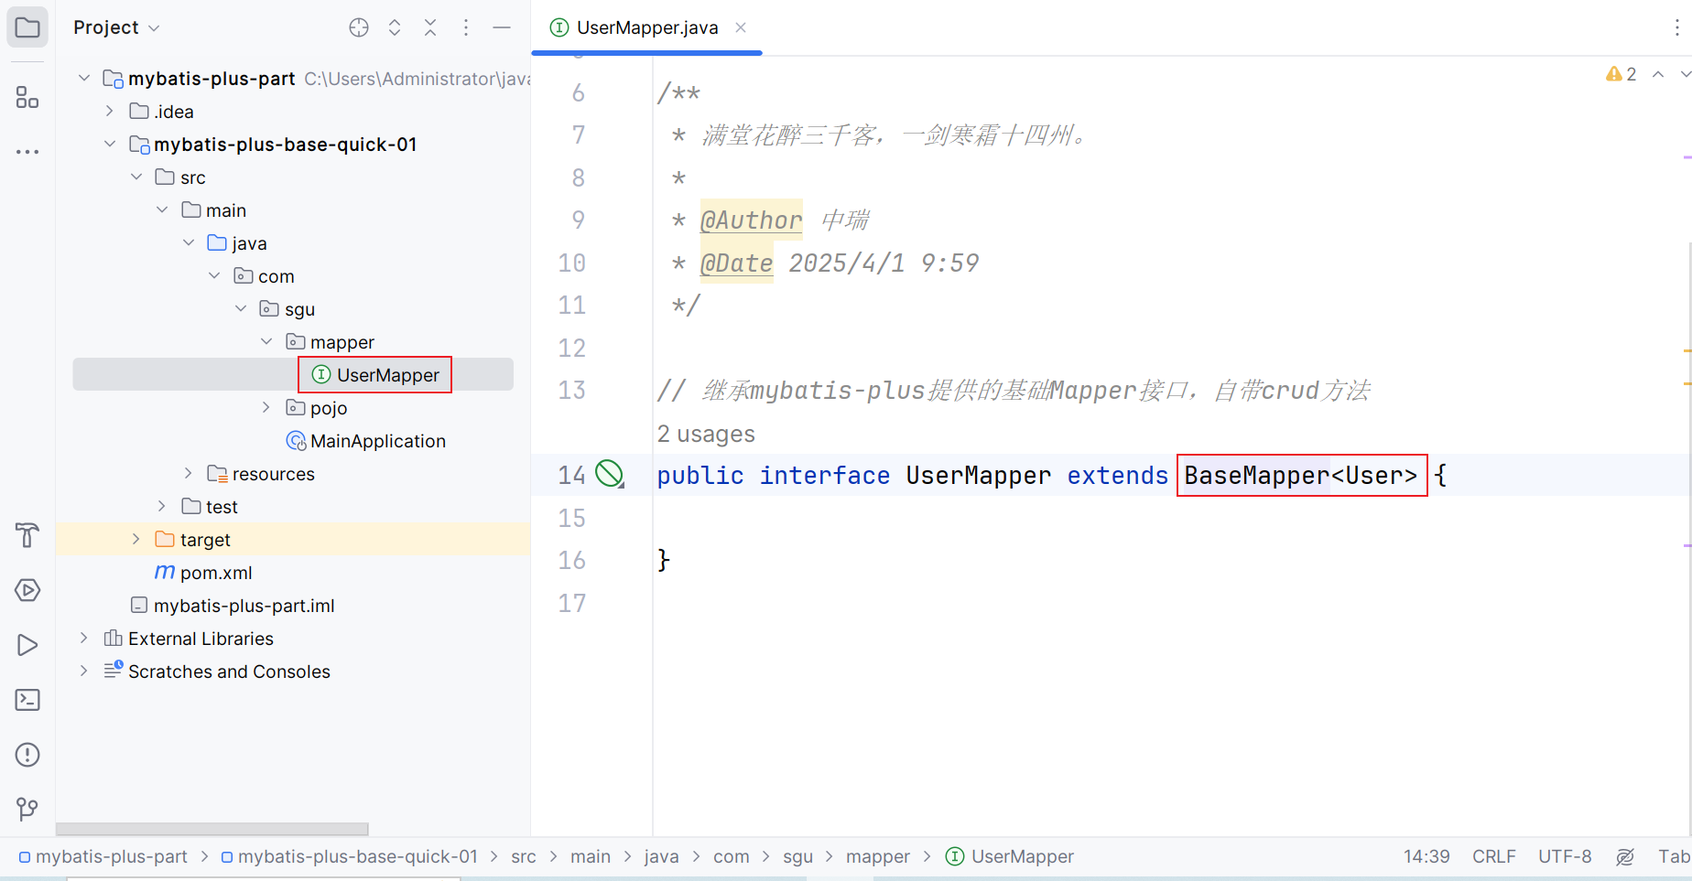
Task: Click the @Author tag in comment
Action: 751,220
